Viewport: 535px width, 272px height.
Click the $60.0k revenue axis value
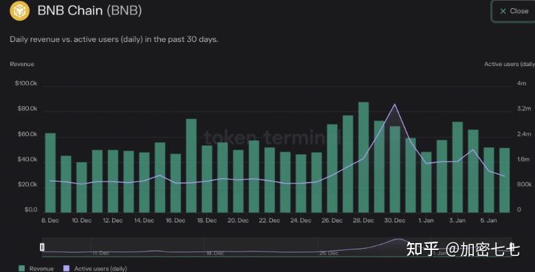click(x=28, y=134)
